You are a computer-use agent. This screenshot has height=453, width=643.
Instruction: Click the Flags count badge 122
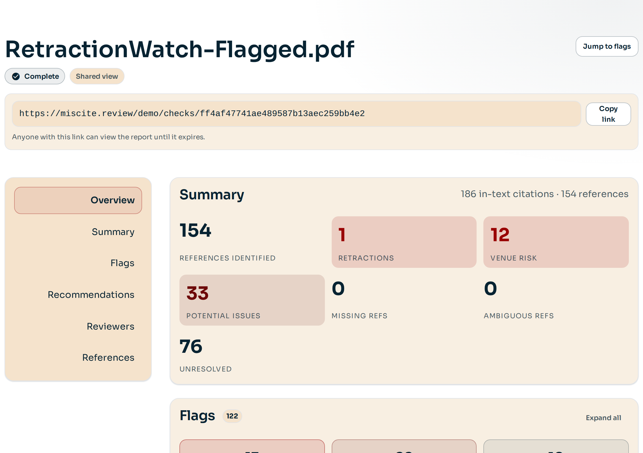tap(232, 416)
